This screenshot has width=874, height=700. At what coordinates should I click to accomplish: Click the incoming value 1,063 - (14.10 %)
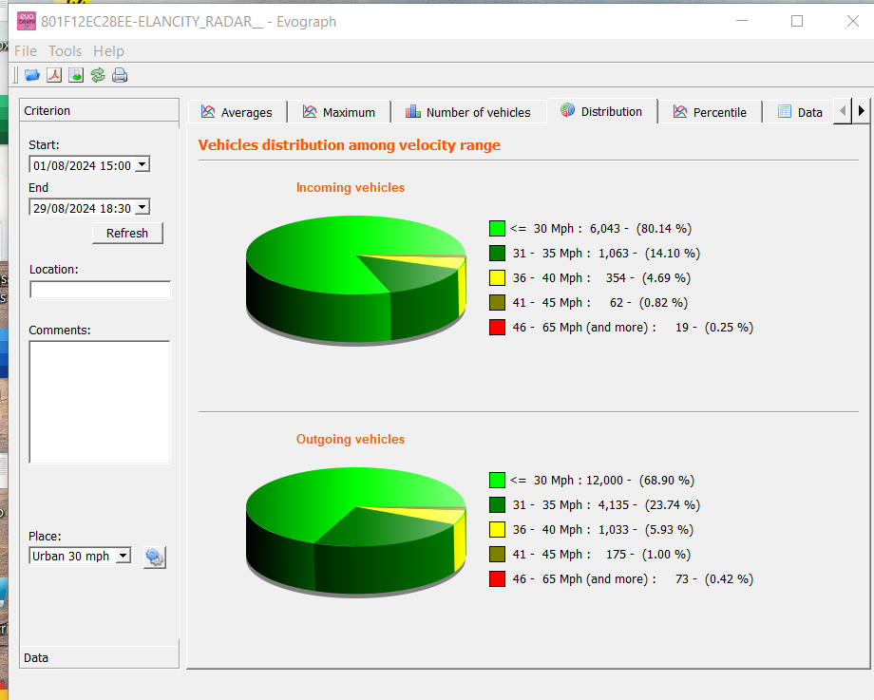click(649, 253)
